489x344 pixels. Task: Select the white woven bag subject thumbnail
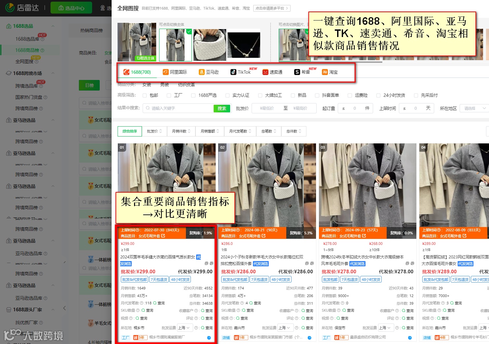tap(210, 45)
